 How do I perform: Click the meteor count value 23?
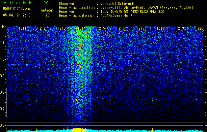point(48,15)
